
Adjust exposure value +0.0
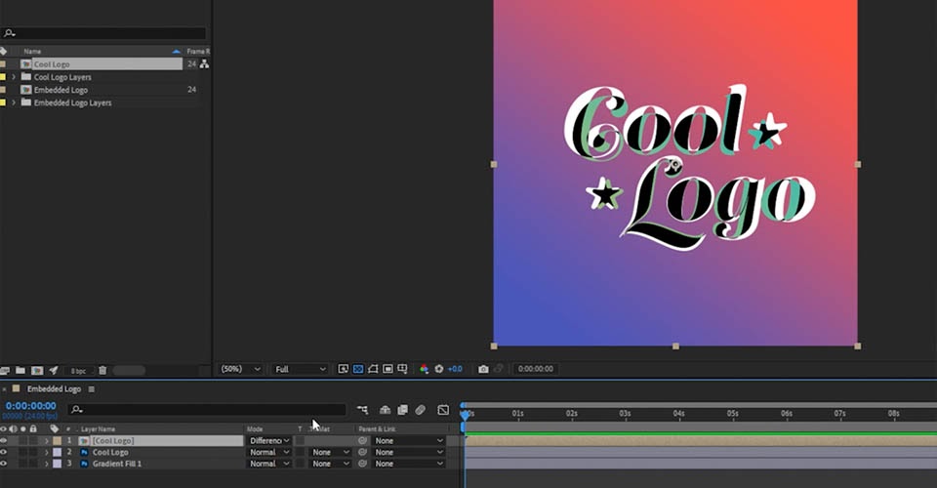point(455,369)
